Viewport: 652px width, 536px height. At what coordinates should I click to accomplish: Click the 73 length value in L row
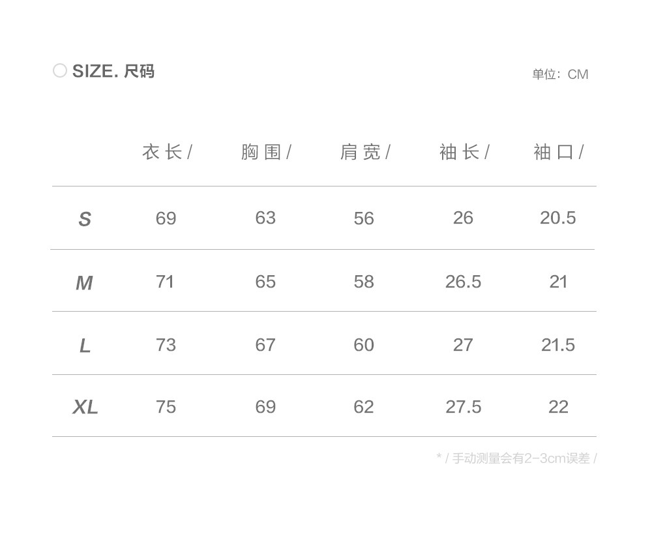point(166,345)
